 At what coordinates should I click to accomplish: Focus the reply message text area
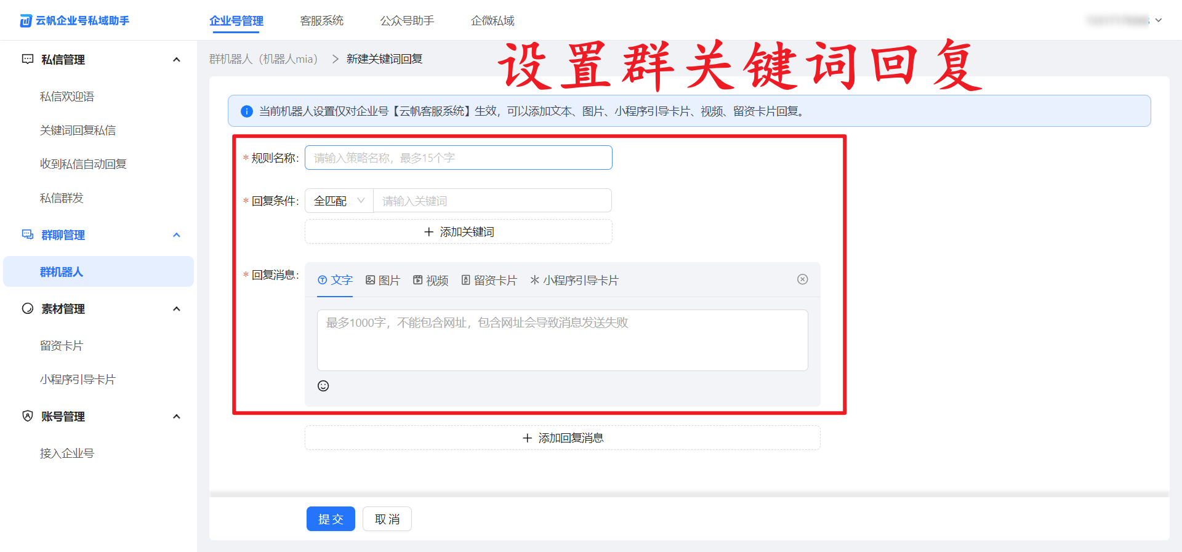(x=563, y=340)
